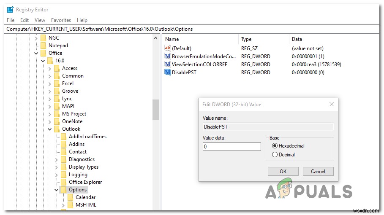Click the AddInLoadTimes folder icon
The width and height of the screenshot is (384, 215).
(64, 136)
